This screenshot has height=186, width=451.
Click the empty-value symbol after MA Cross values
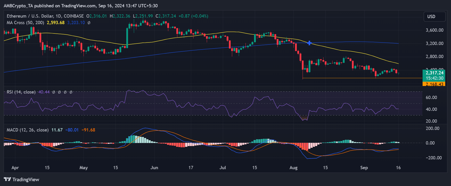coord(89,23)
